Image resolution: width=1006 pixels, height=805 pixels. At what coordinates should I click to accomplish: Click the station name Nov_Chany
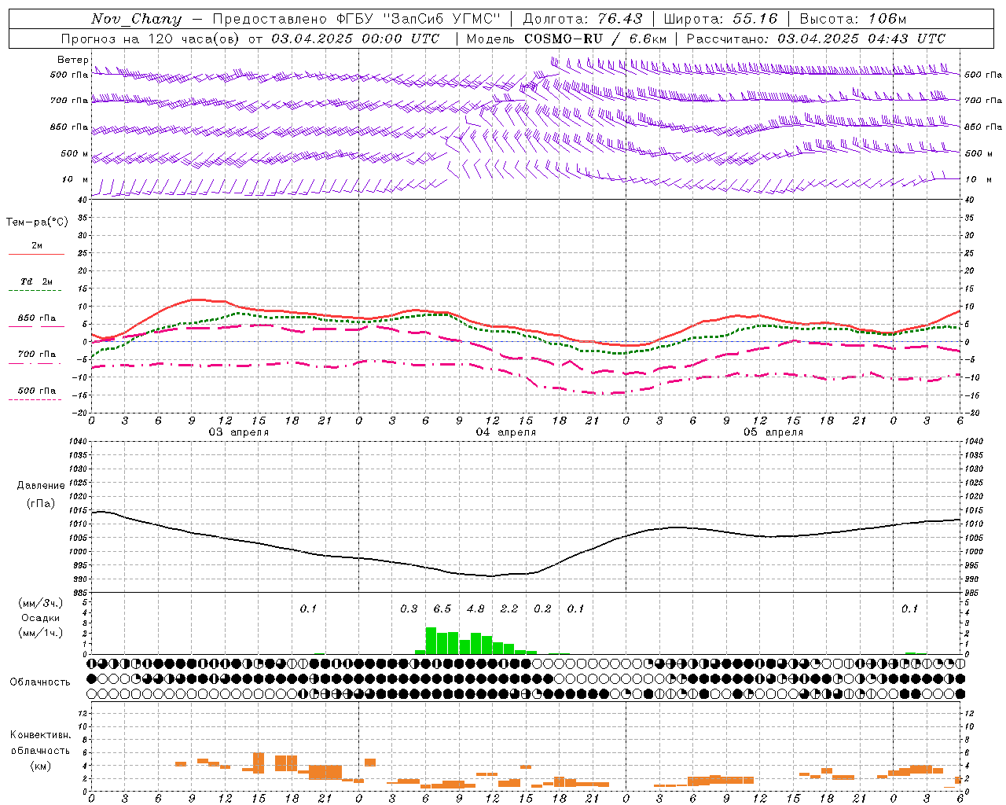136,19
